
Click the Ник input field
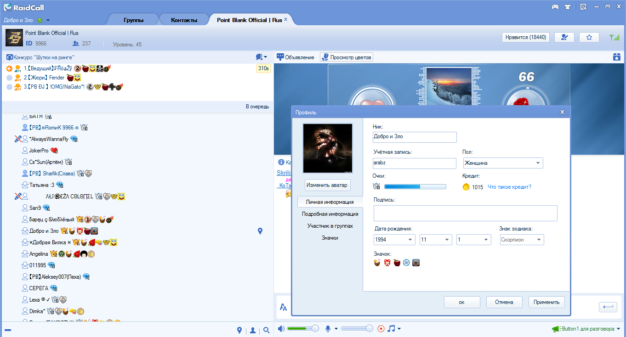coord(415,137)
